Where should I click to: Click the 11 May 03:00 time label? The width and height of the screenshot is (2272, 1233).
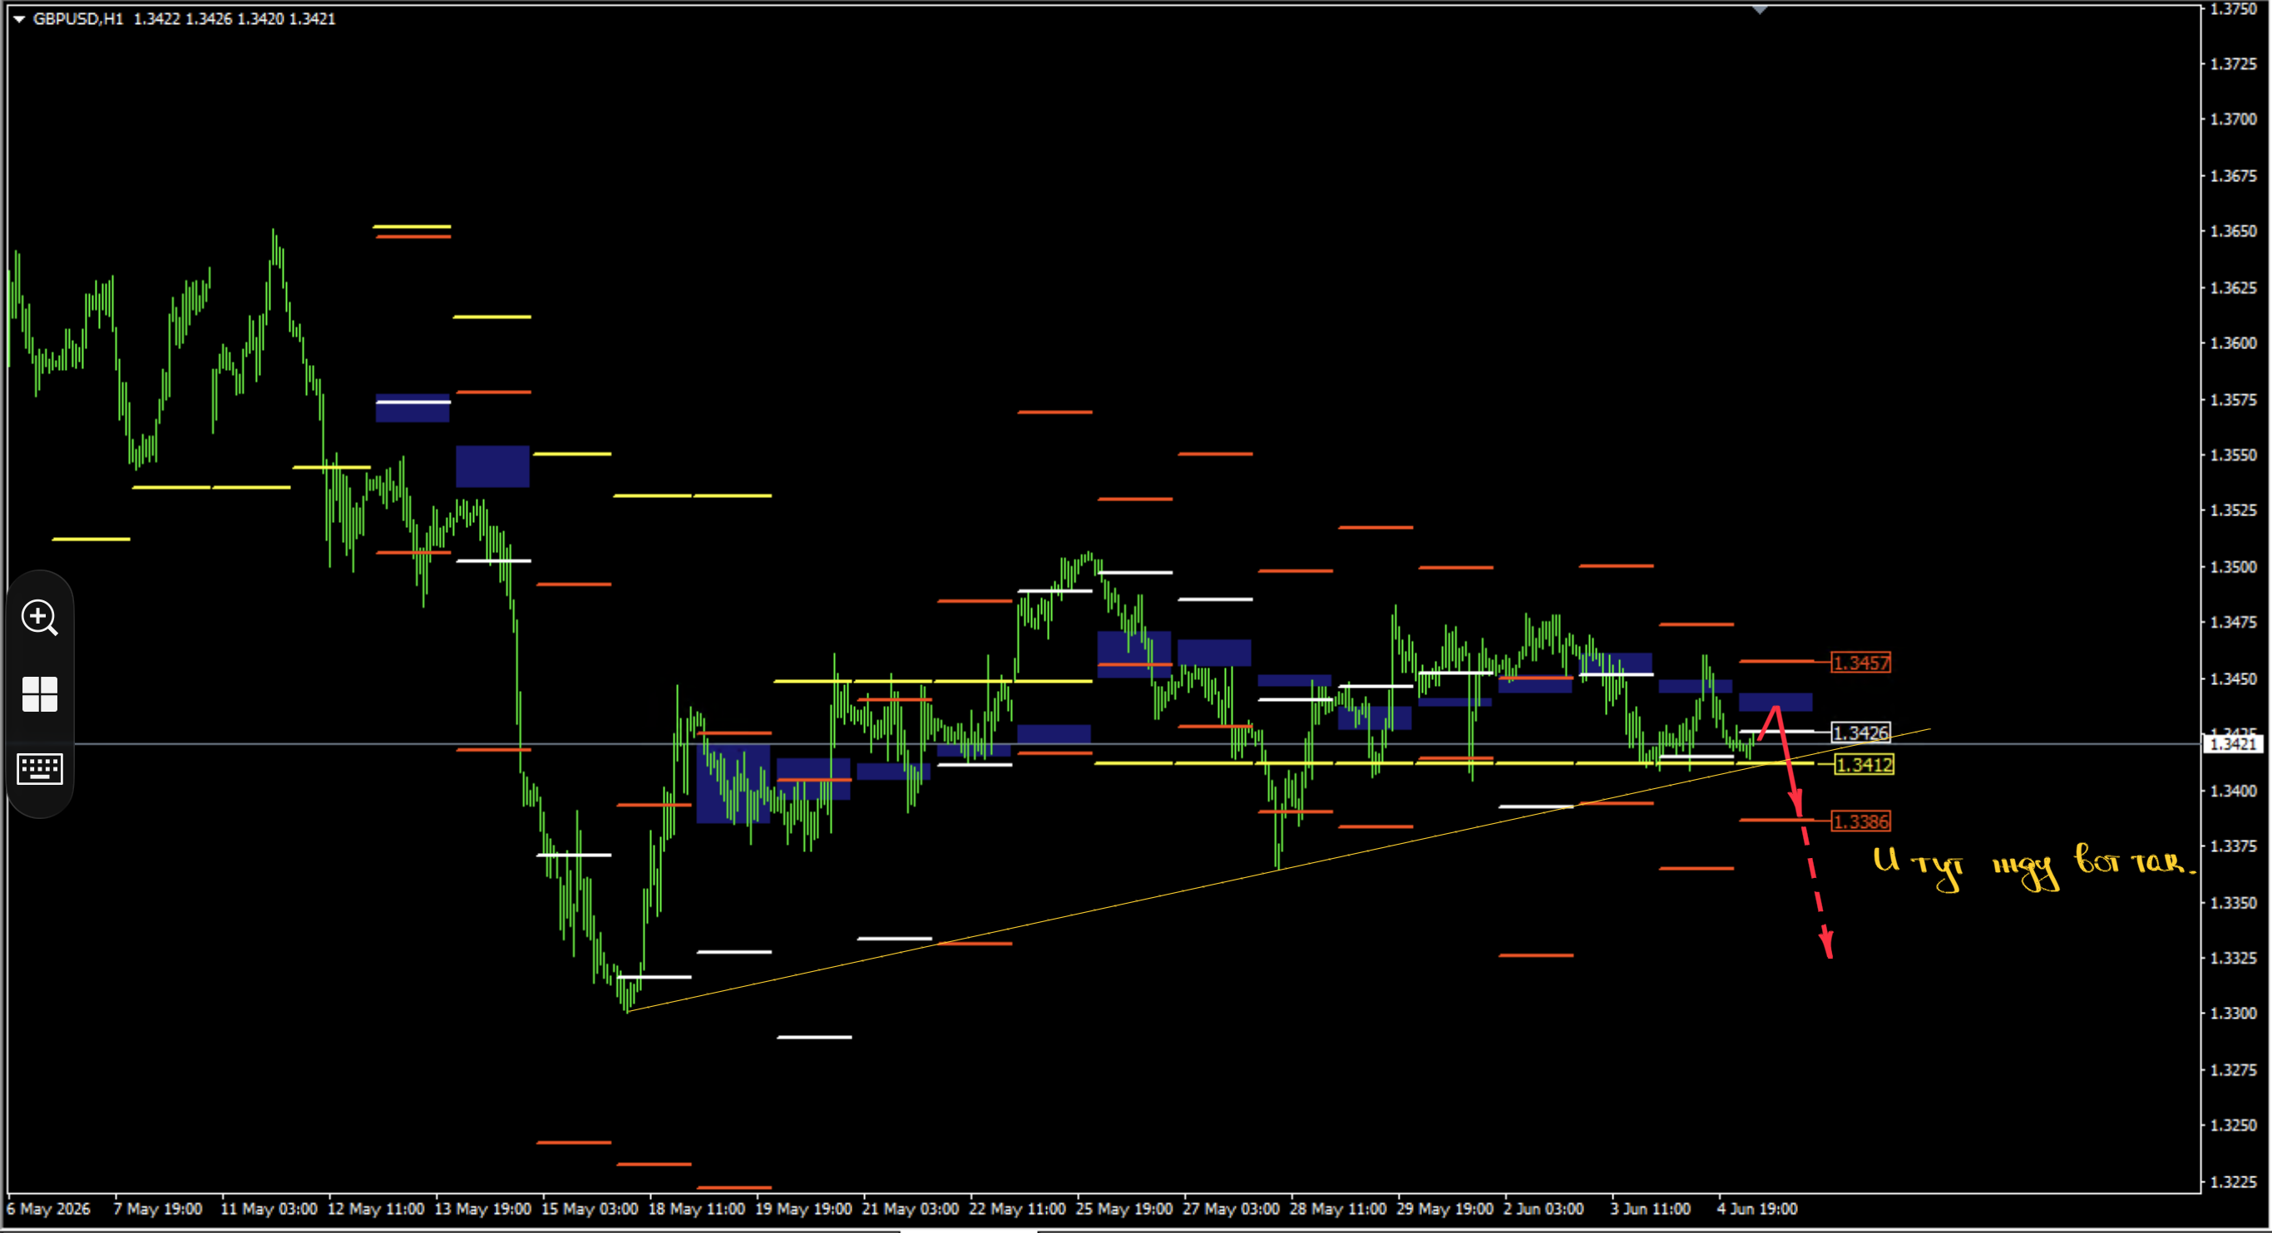[x=268, y=1209]
